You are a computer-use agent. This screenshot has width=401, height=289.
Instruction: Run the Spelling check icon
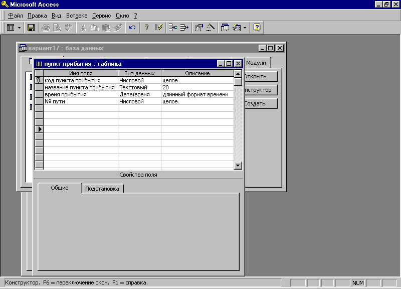(x=69, y=28)
